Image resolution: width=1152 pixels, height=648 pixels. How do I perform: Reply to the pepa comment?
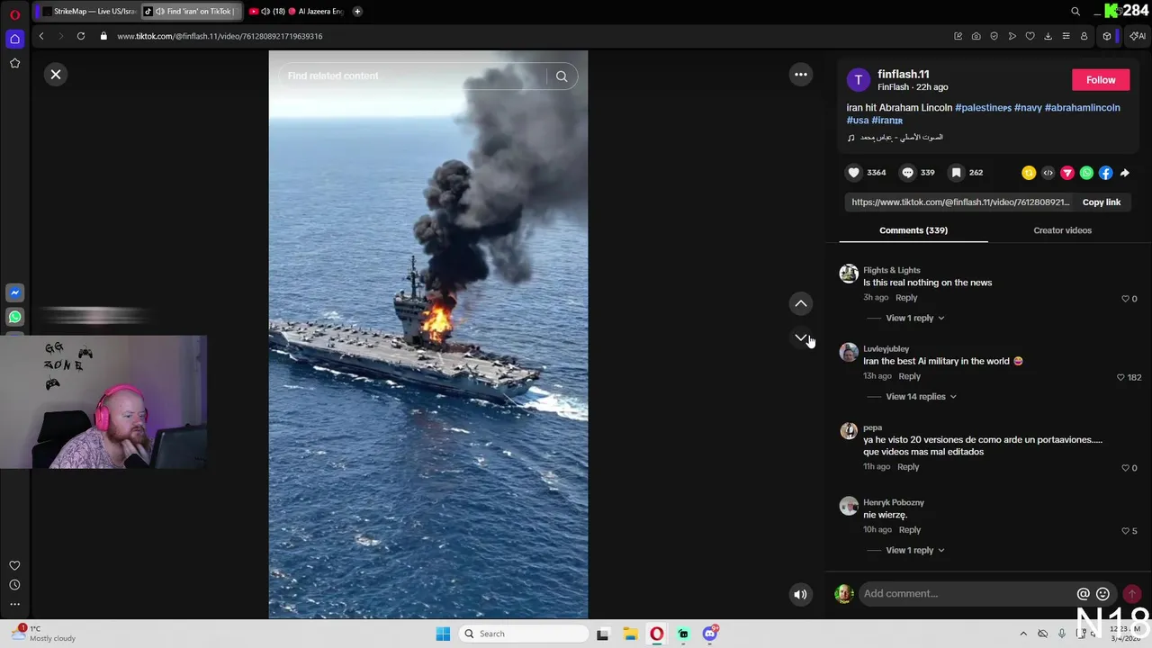[908, 467]
